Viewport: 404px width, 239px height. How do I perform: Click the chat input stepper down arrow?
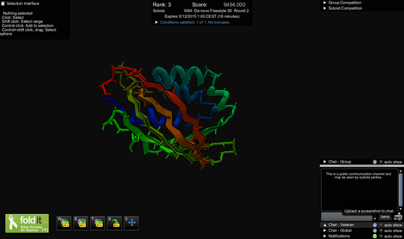374,219
